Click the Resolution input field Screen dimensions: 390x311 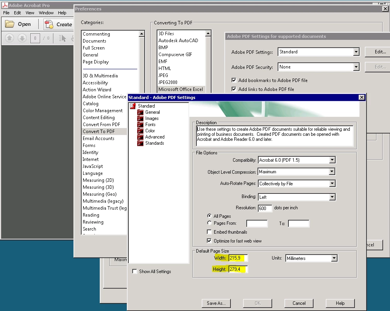click(x=265, y=208)
